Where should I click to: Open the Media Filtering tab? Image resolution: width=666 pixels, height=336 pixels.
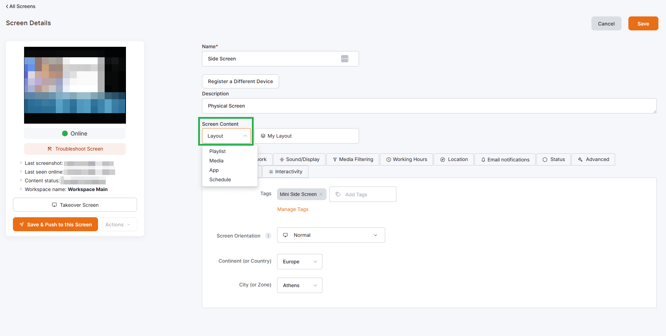[353, 160]
